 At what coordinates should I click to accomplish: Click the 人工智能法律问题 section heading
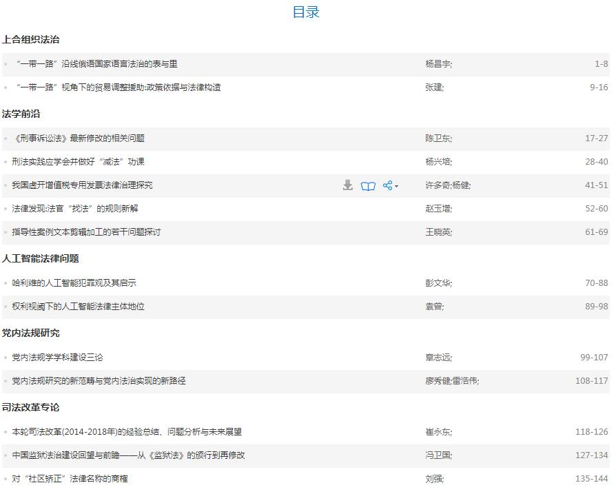(40, 258)
